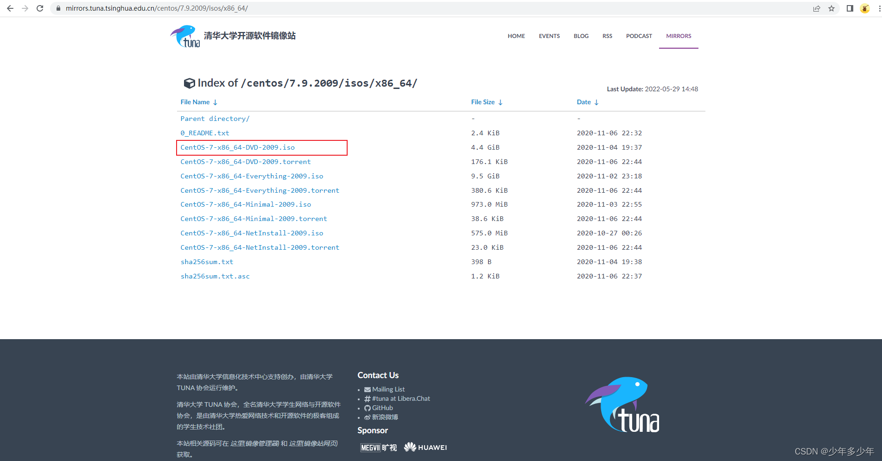The width and height of the screenshot is (882, 461).
Task: Click the 398 B size cell
Action: (x=481, y=262)
